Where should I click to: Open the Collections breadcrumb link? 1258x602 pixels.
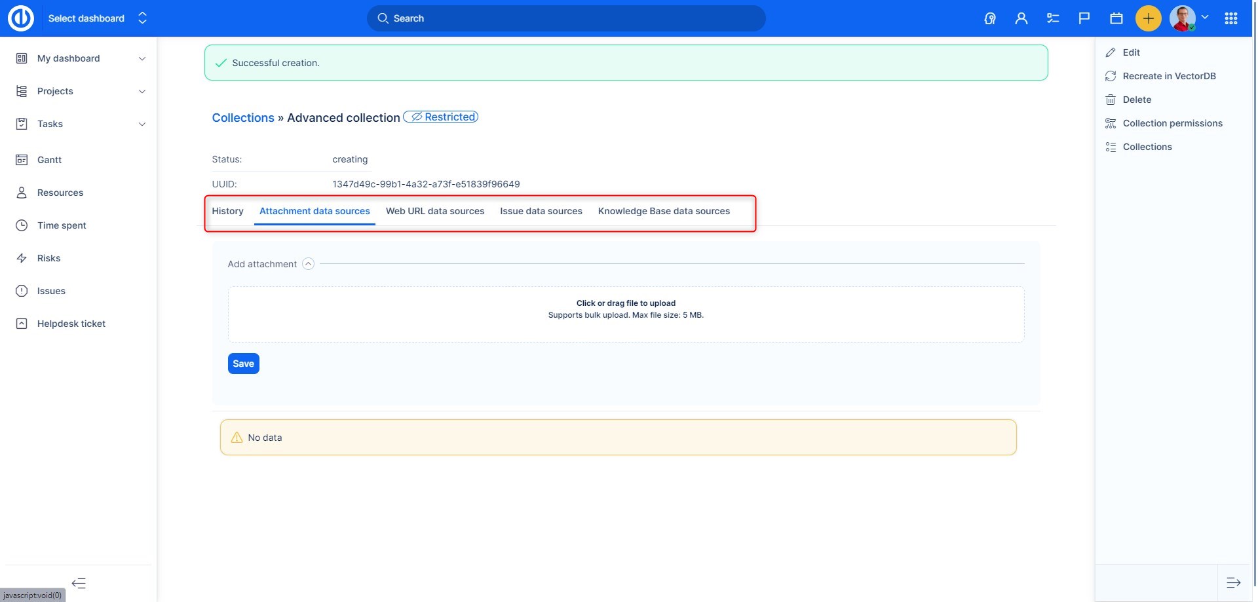click(x=243, y=118)
